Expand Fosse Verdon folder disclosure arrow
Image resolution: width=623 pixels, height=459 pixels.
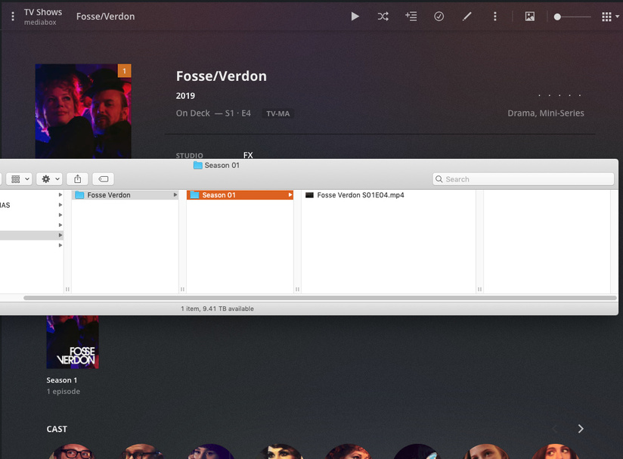click(x=175, y=195)
